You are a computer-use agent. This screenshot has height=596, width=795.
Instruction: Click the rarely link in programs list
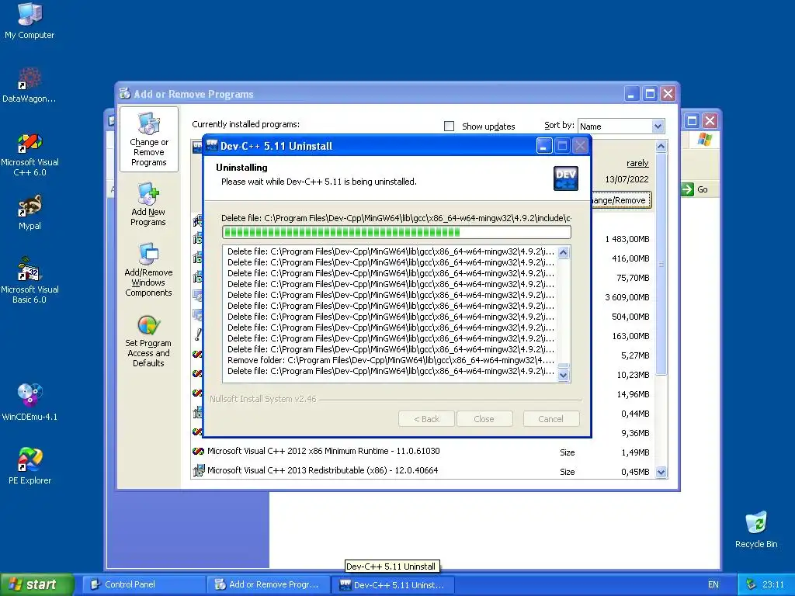[x=637, y=163]
